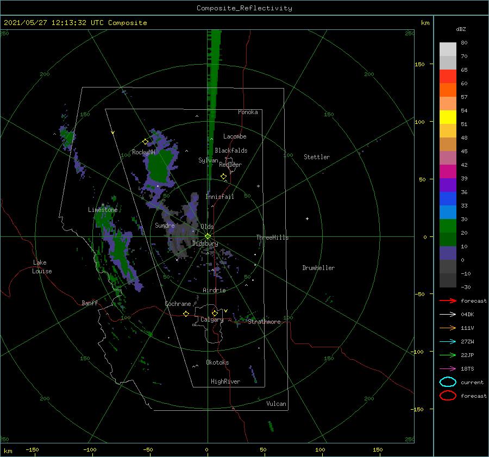489x457 pixels.
Task: Click the ThreeHills label
Action: pyautogui.click(x=273, y=237)
